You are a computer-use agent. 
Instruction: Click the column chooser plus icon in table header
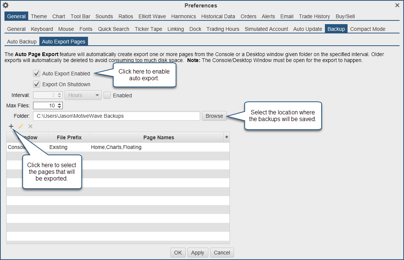tap(227, 137)
